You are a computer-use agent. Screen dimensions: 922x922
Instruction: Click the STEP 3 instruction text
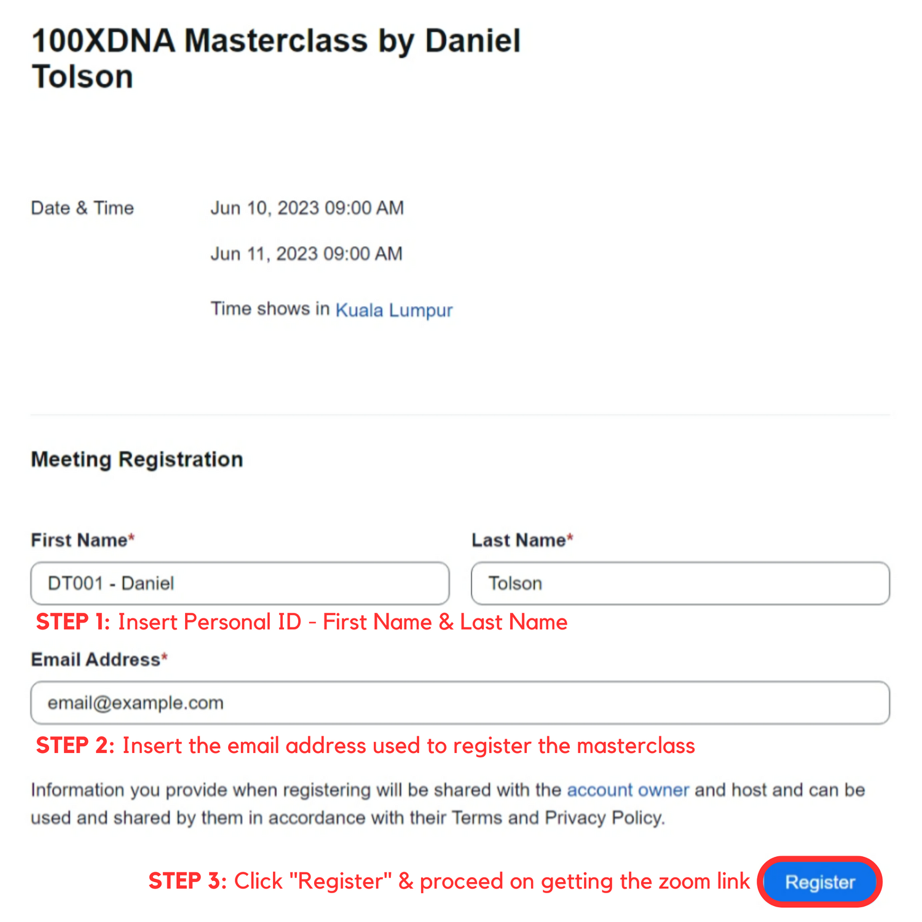[449, 881]
